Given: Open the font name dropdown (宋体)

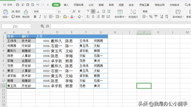Looking at the screenshot, I should [x=56, y=12].
